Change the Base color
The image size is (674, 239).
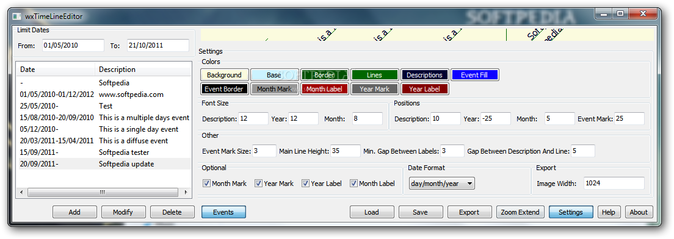(274, 75)
